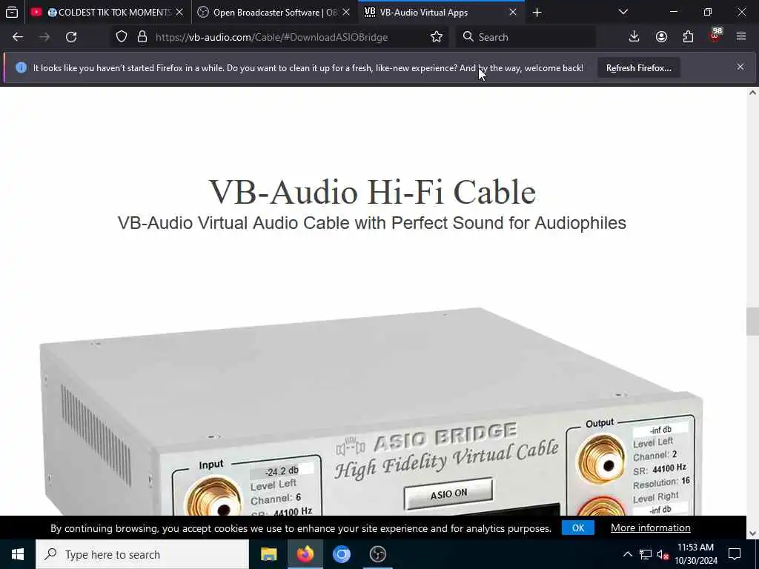Open the Downloads panel
This screenshot has height=569, width=759.
[634, 37]
